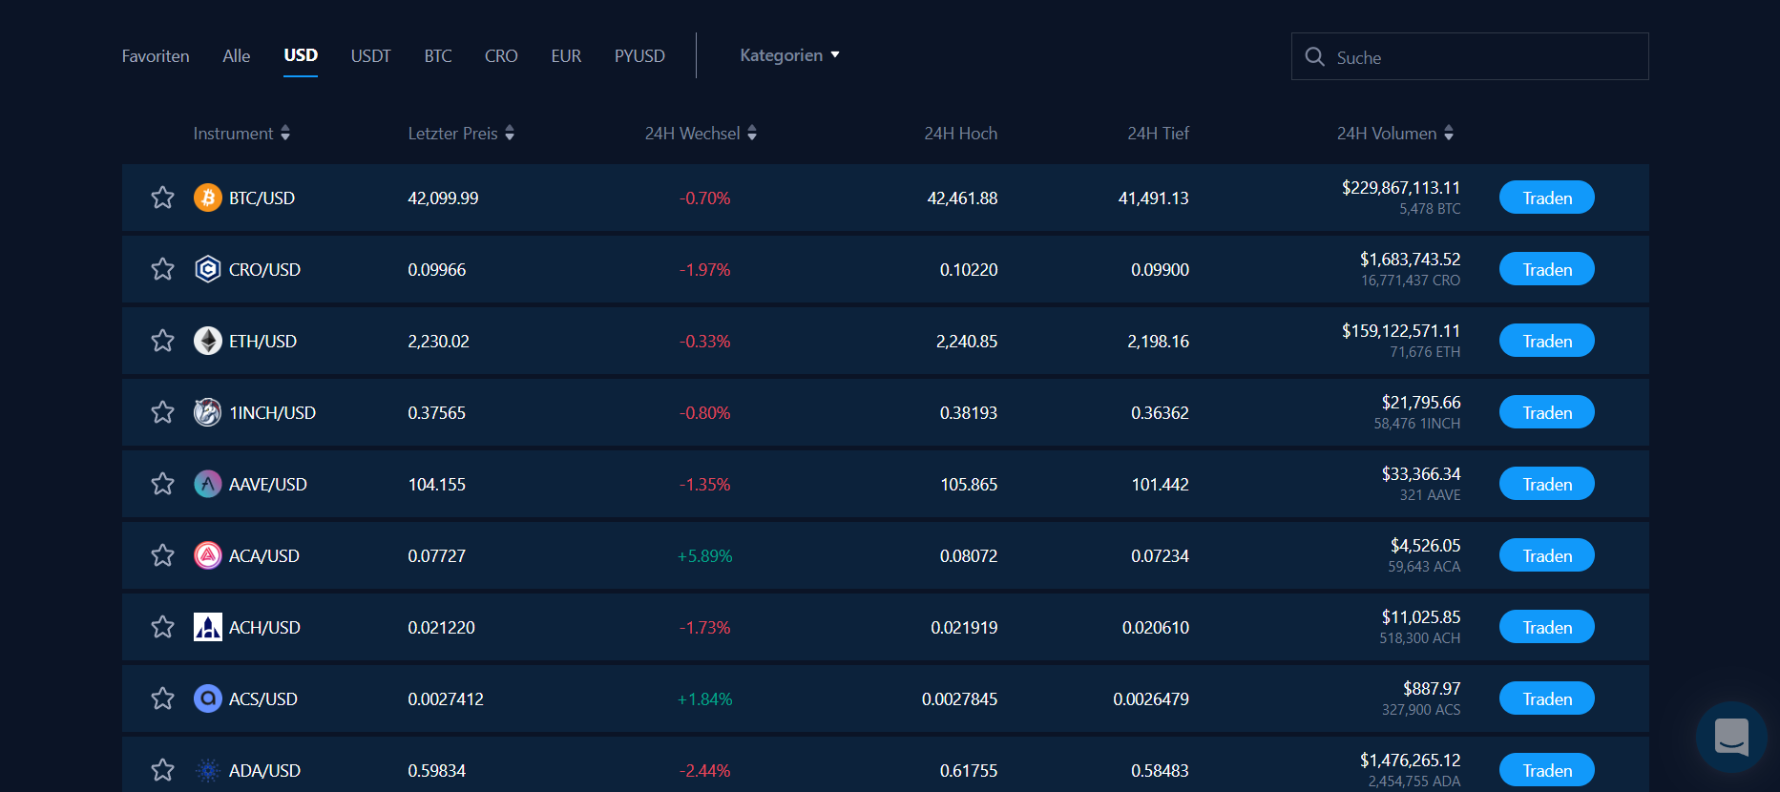
Task: Click the 1INCH unicorn icon
Action: (208, 412)
